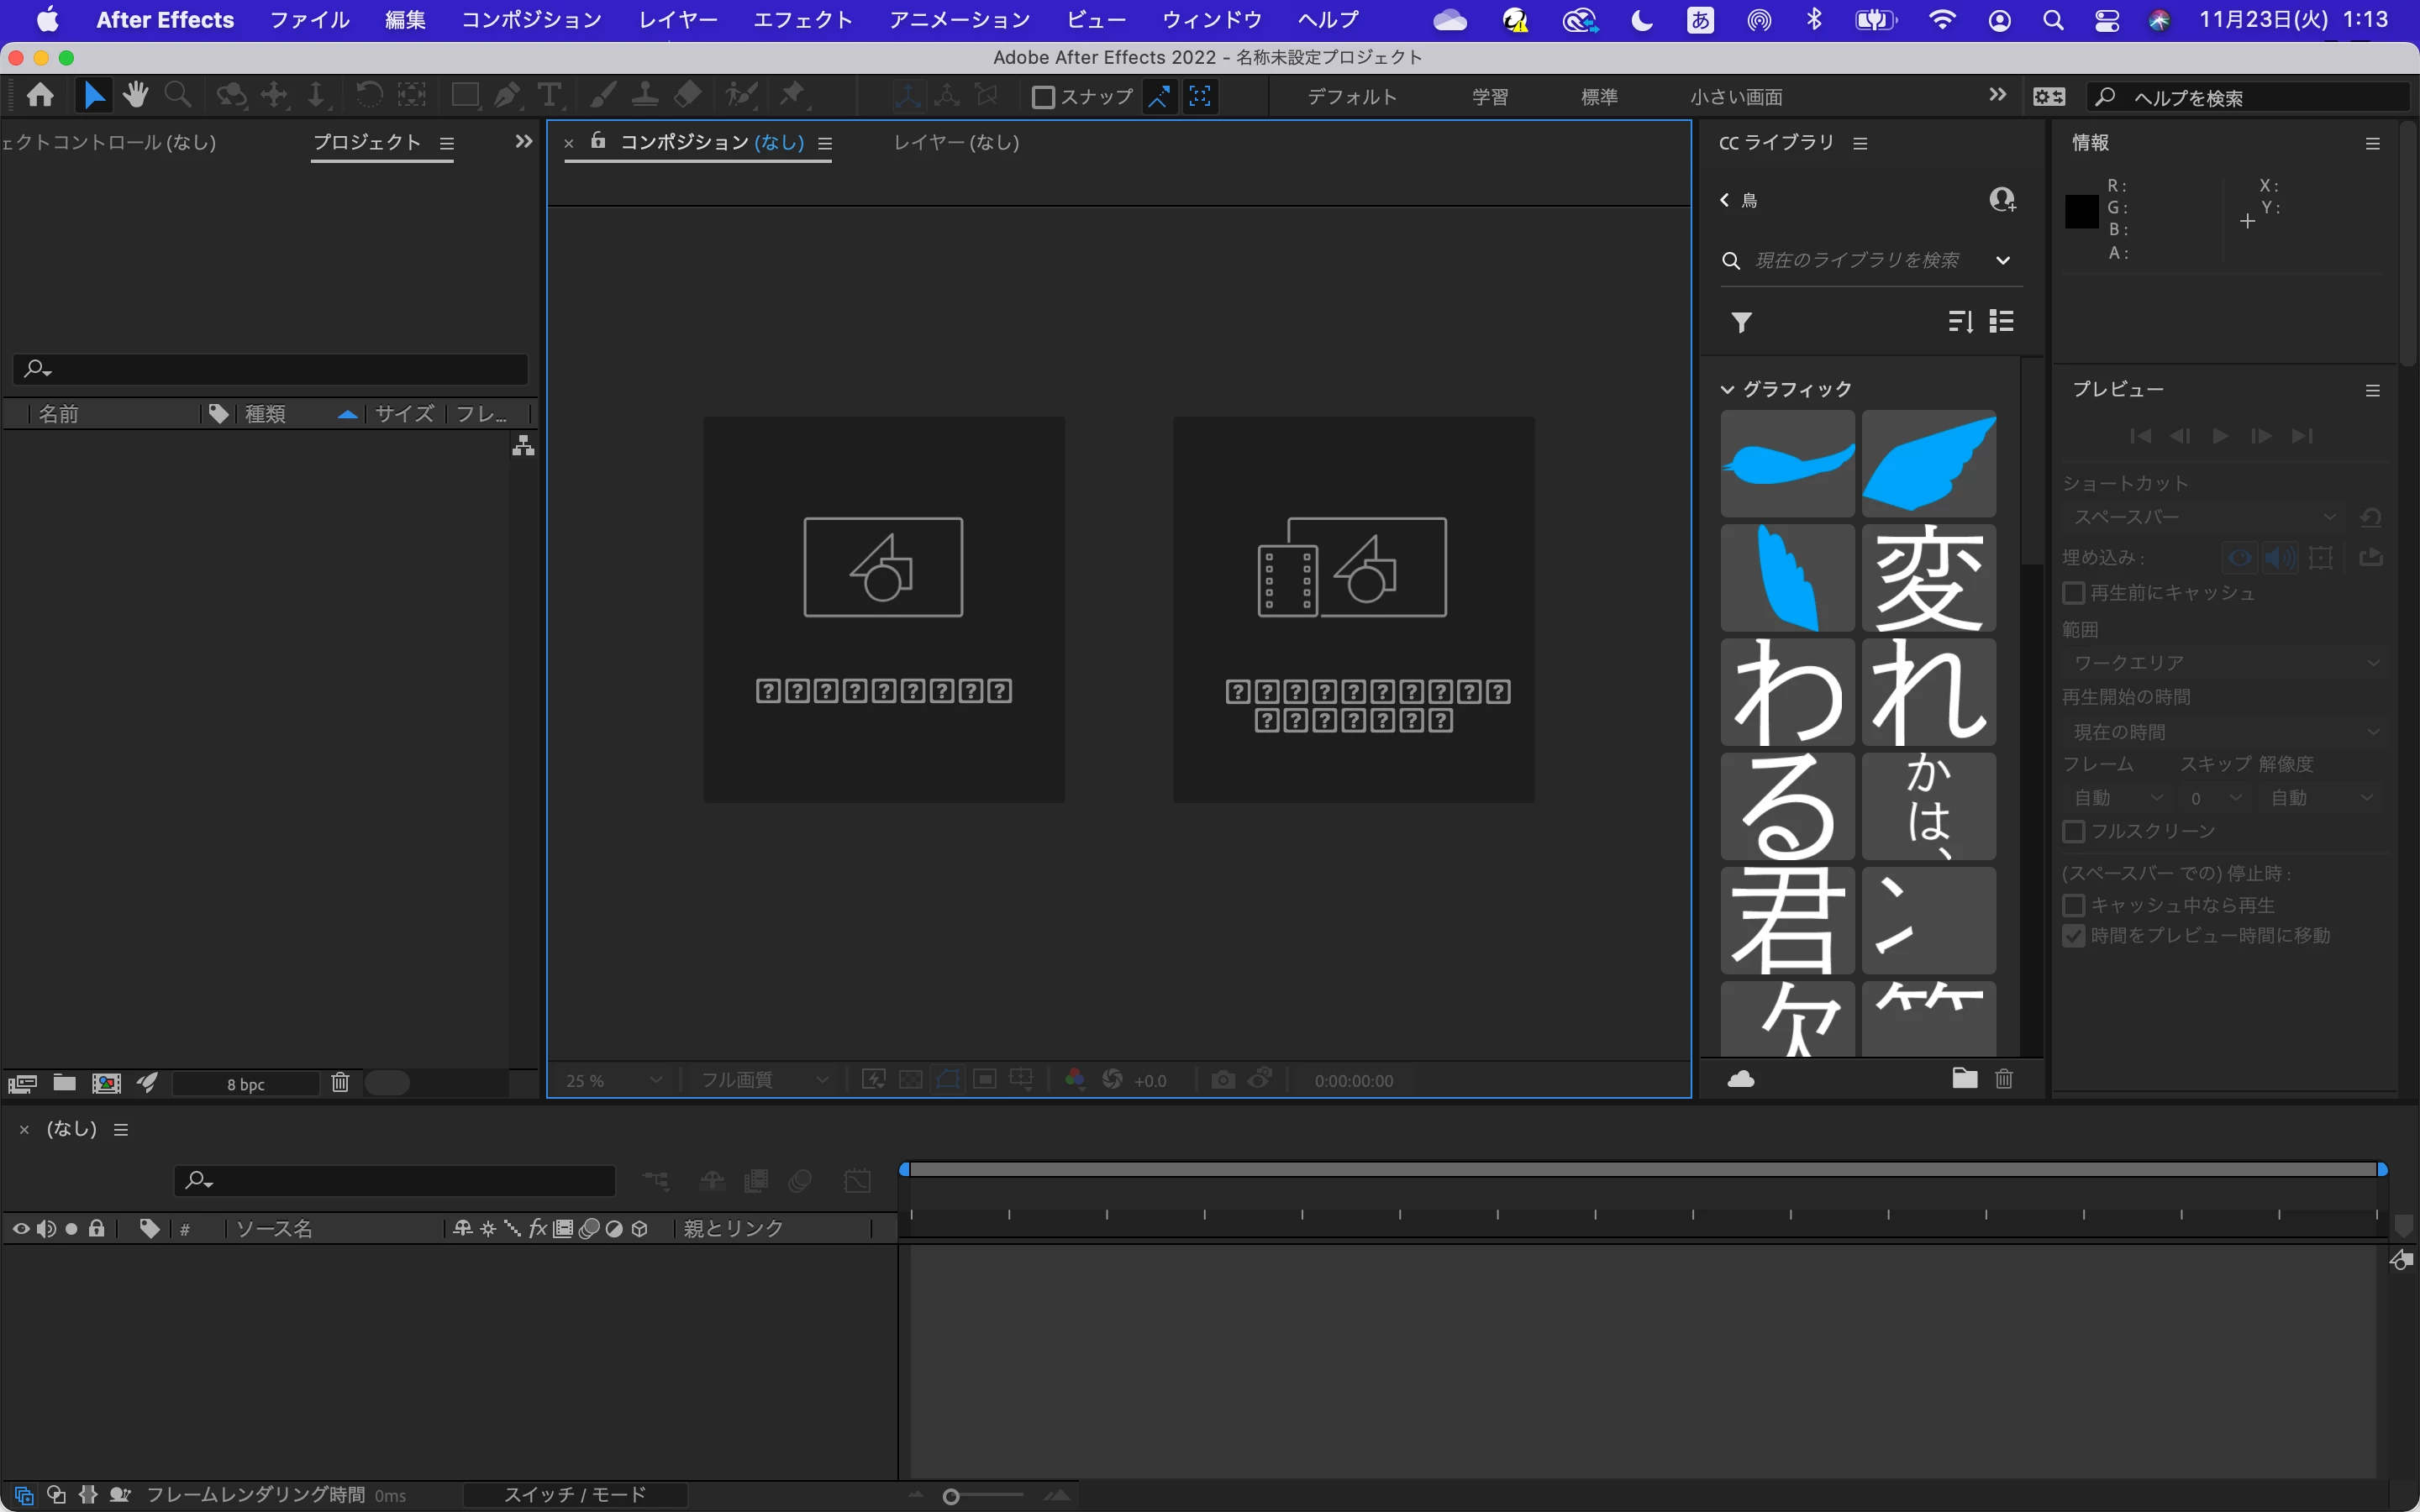Pick the Rectangle shape tool
The width and height of the screenshot is (2420, 1512).
(465, 96)
